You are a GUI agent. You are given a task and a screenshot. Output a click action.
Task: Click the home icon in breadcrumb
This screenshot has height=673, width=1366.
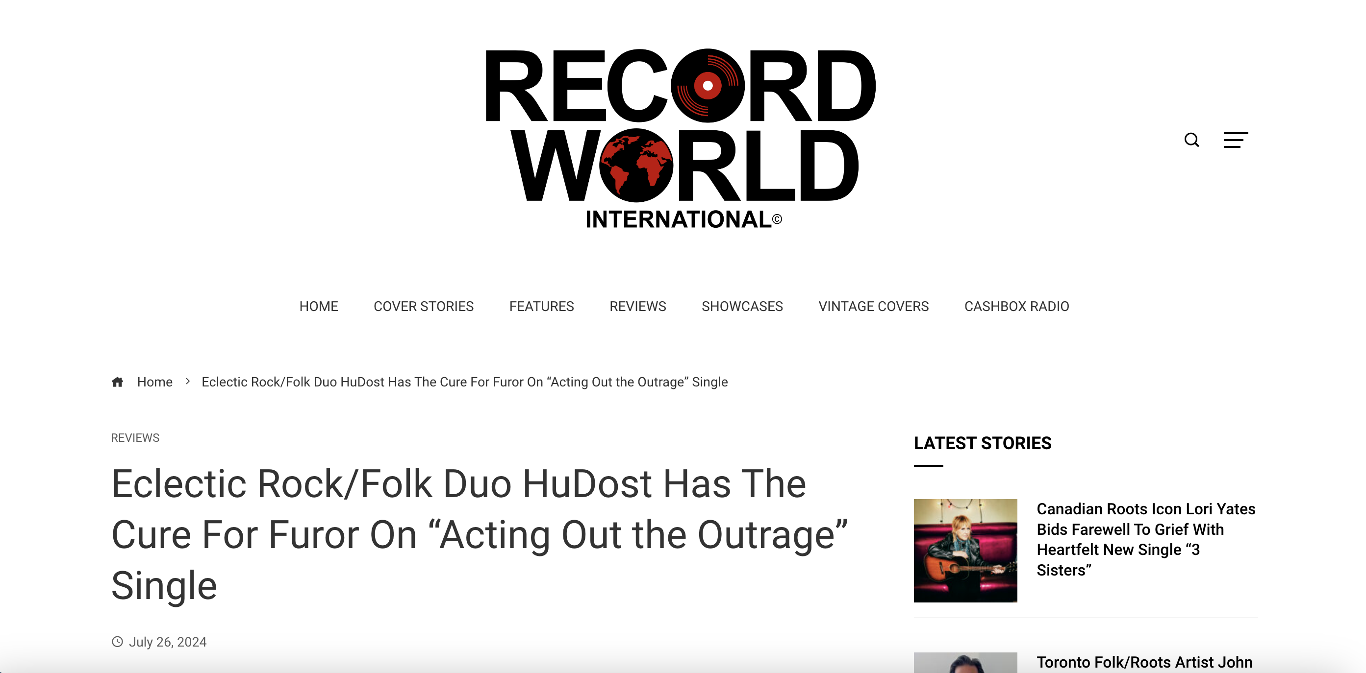[x=117, y=382]
